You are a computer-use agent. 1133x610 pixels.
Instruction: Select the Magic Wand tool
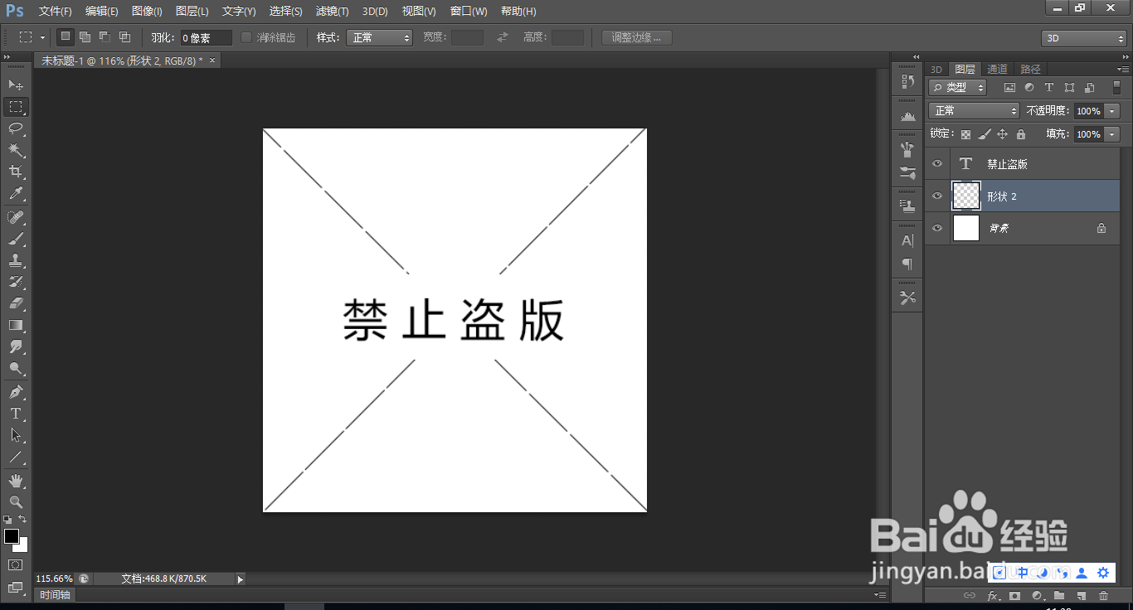pos(16,149)
